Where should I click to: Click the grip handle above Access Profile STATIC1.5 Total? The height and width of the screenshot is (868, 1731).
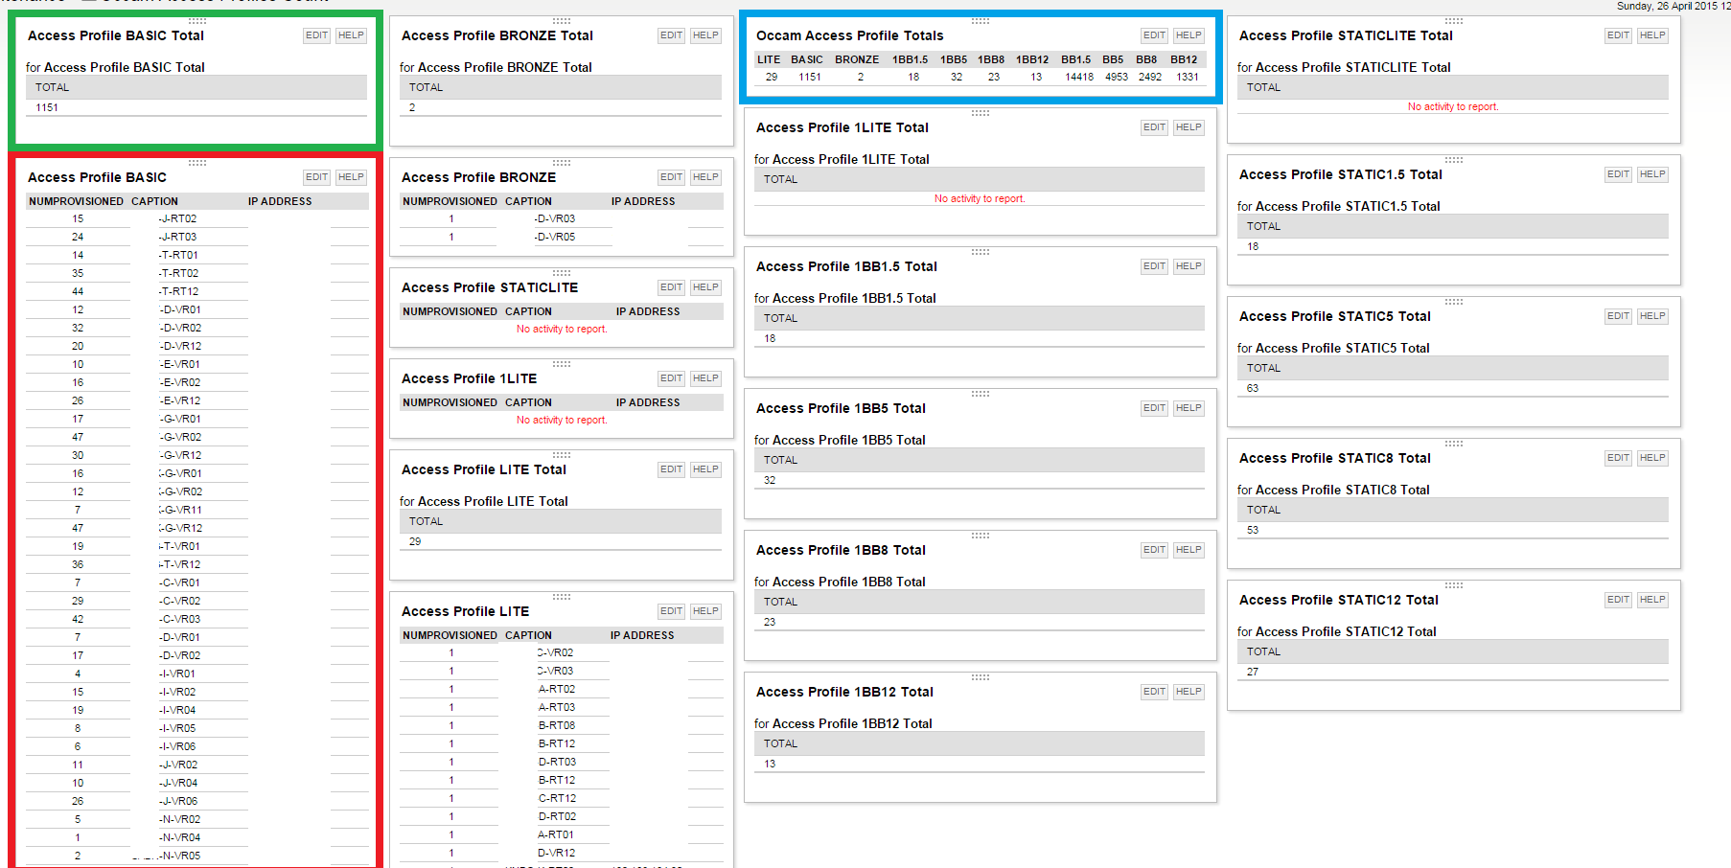(x=1454, y=160)
